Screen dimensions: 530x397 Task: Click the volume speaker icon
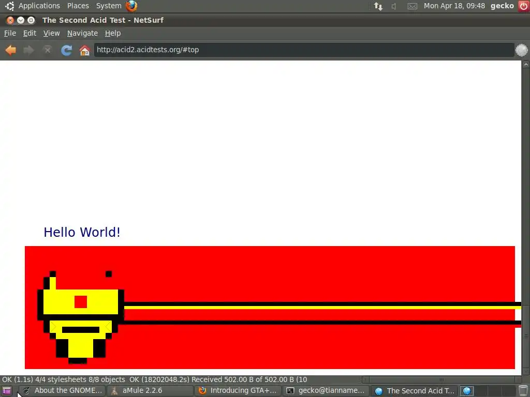(x=394, y=6)
